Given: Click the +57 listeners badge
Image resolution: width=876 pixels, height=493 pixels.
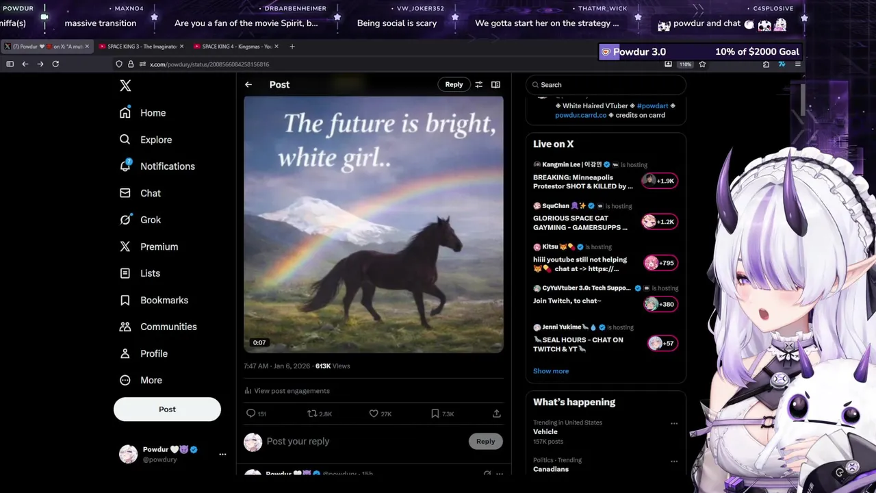Looking at the screenshot, I should point(662,343).
